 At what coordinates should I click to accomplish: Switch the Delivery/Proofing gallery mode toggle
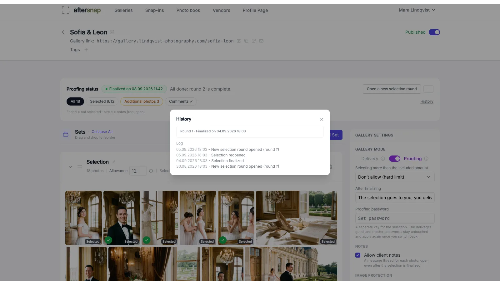(x=395, y=159)
